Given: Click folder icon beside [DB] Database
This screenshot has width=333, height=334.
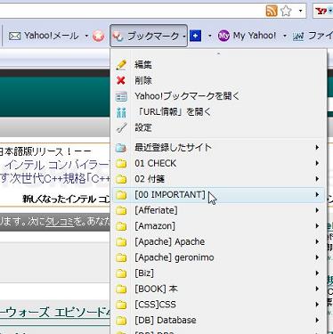Looking at the screenshot, I should pyautogui.click(x=121, y=321).
